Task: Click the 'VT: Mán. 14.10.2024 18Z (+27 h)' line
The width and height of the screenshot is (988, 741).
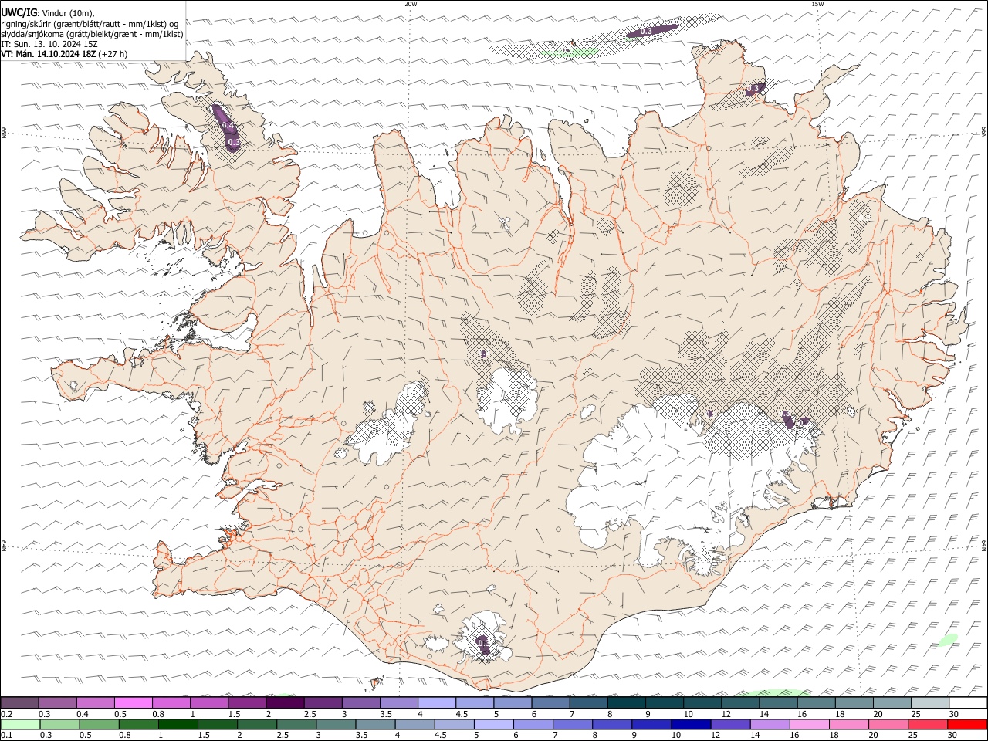Action: coord(64,54)
